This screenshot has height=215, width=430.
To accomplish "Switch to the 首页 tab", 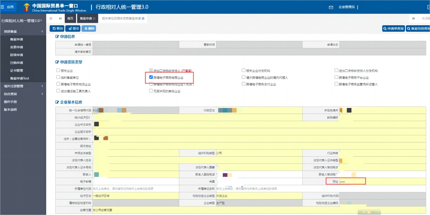I will click(x=70, y=19).
